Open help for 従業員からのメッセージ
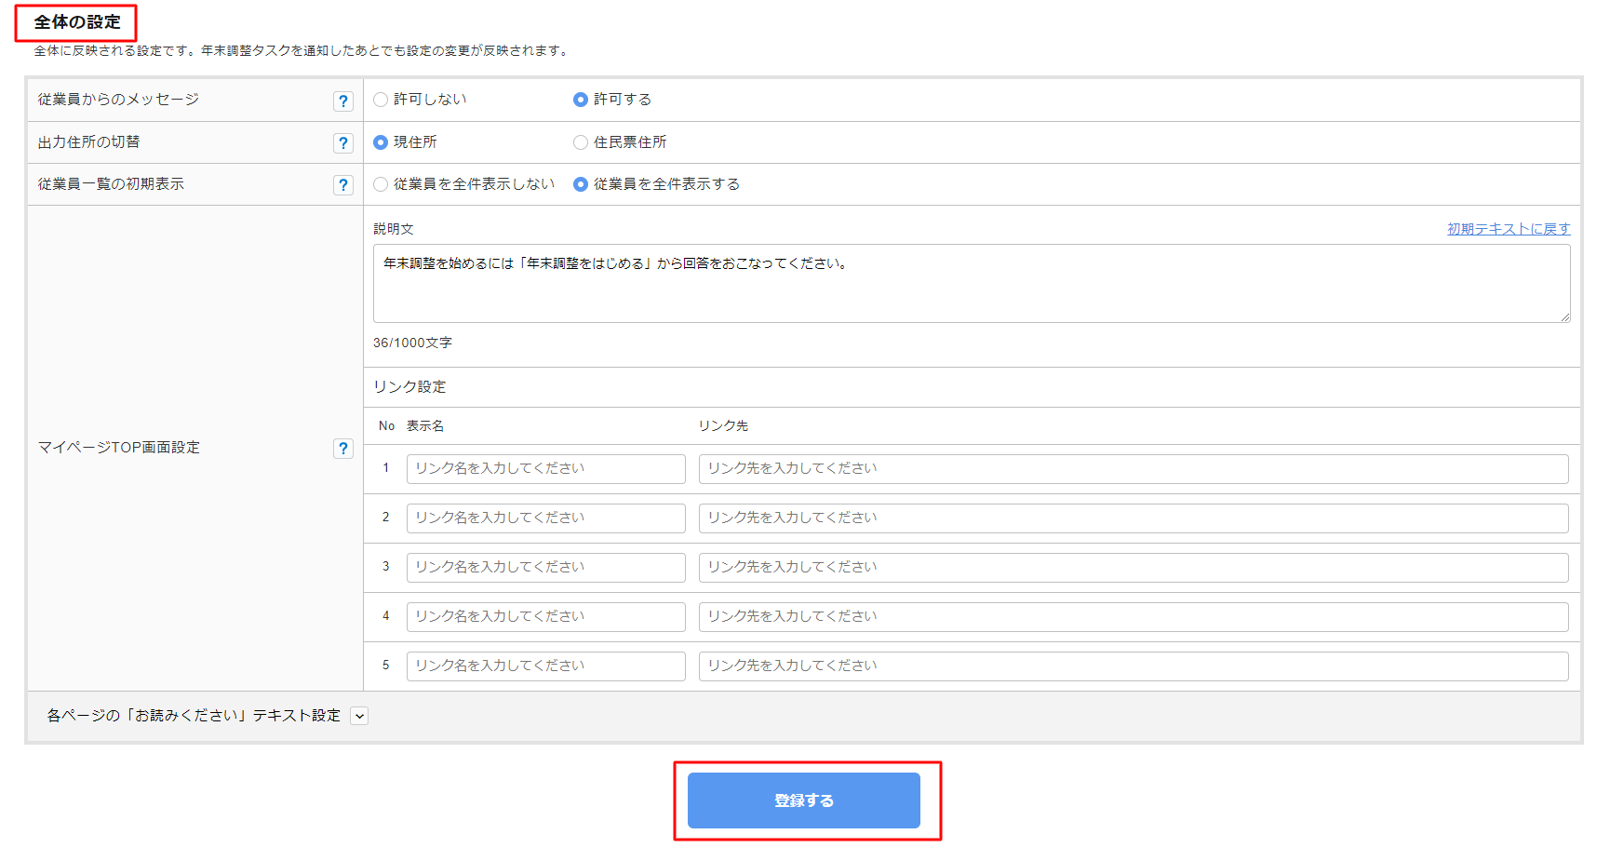This screenshot has height=861, width=1610. 343,101
